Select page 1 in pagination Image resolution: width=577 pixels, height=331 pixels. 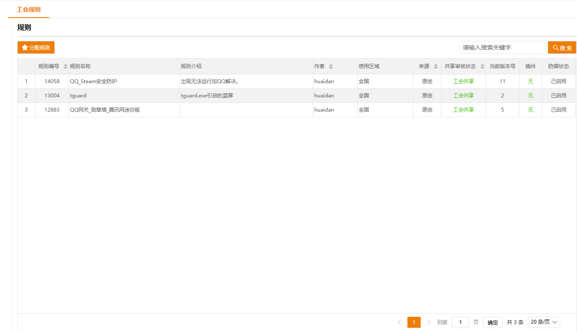[414, 322]
